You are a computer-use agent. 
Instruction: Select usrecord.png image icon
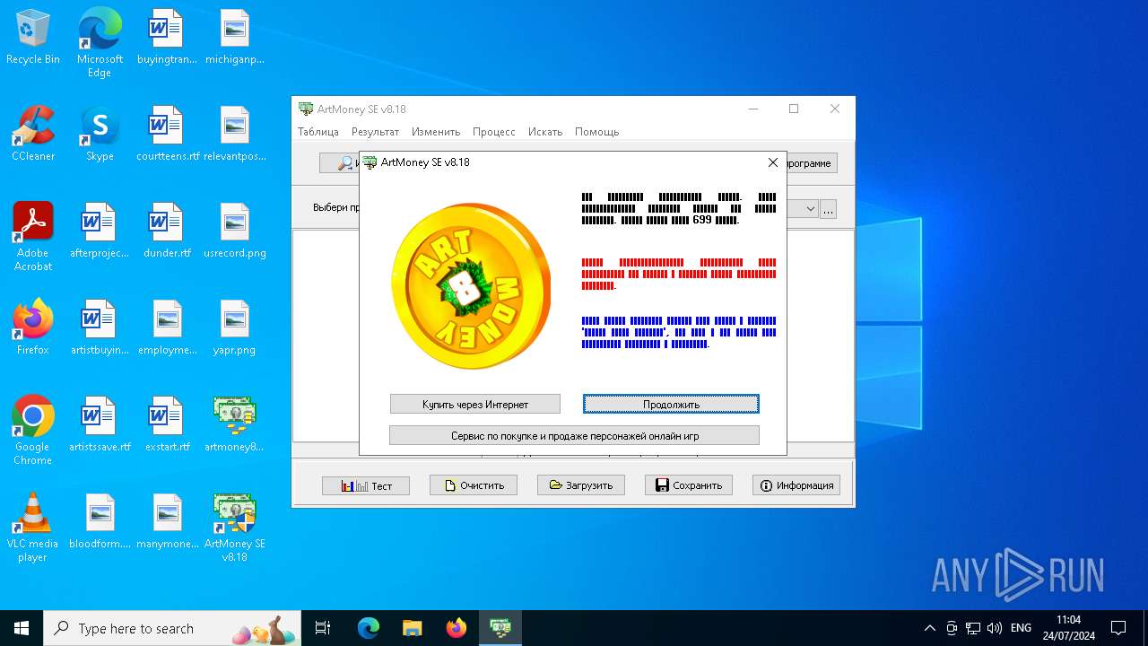[x=235, y=231]
